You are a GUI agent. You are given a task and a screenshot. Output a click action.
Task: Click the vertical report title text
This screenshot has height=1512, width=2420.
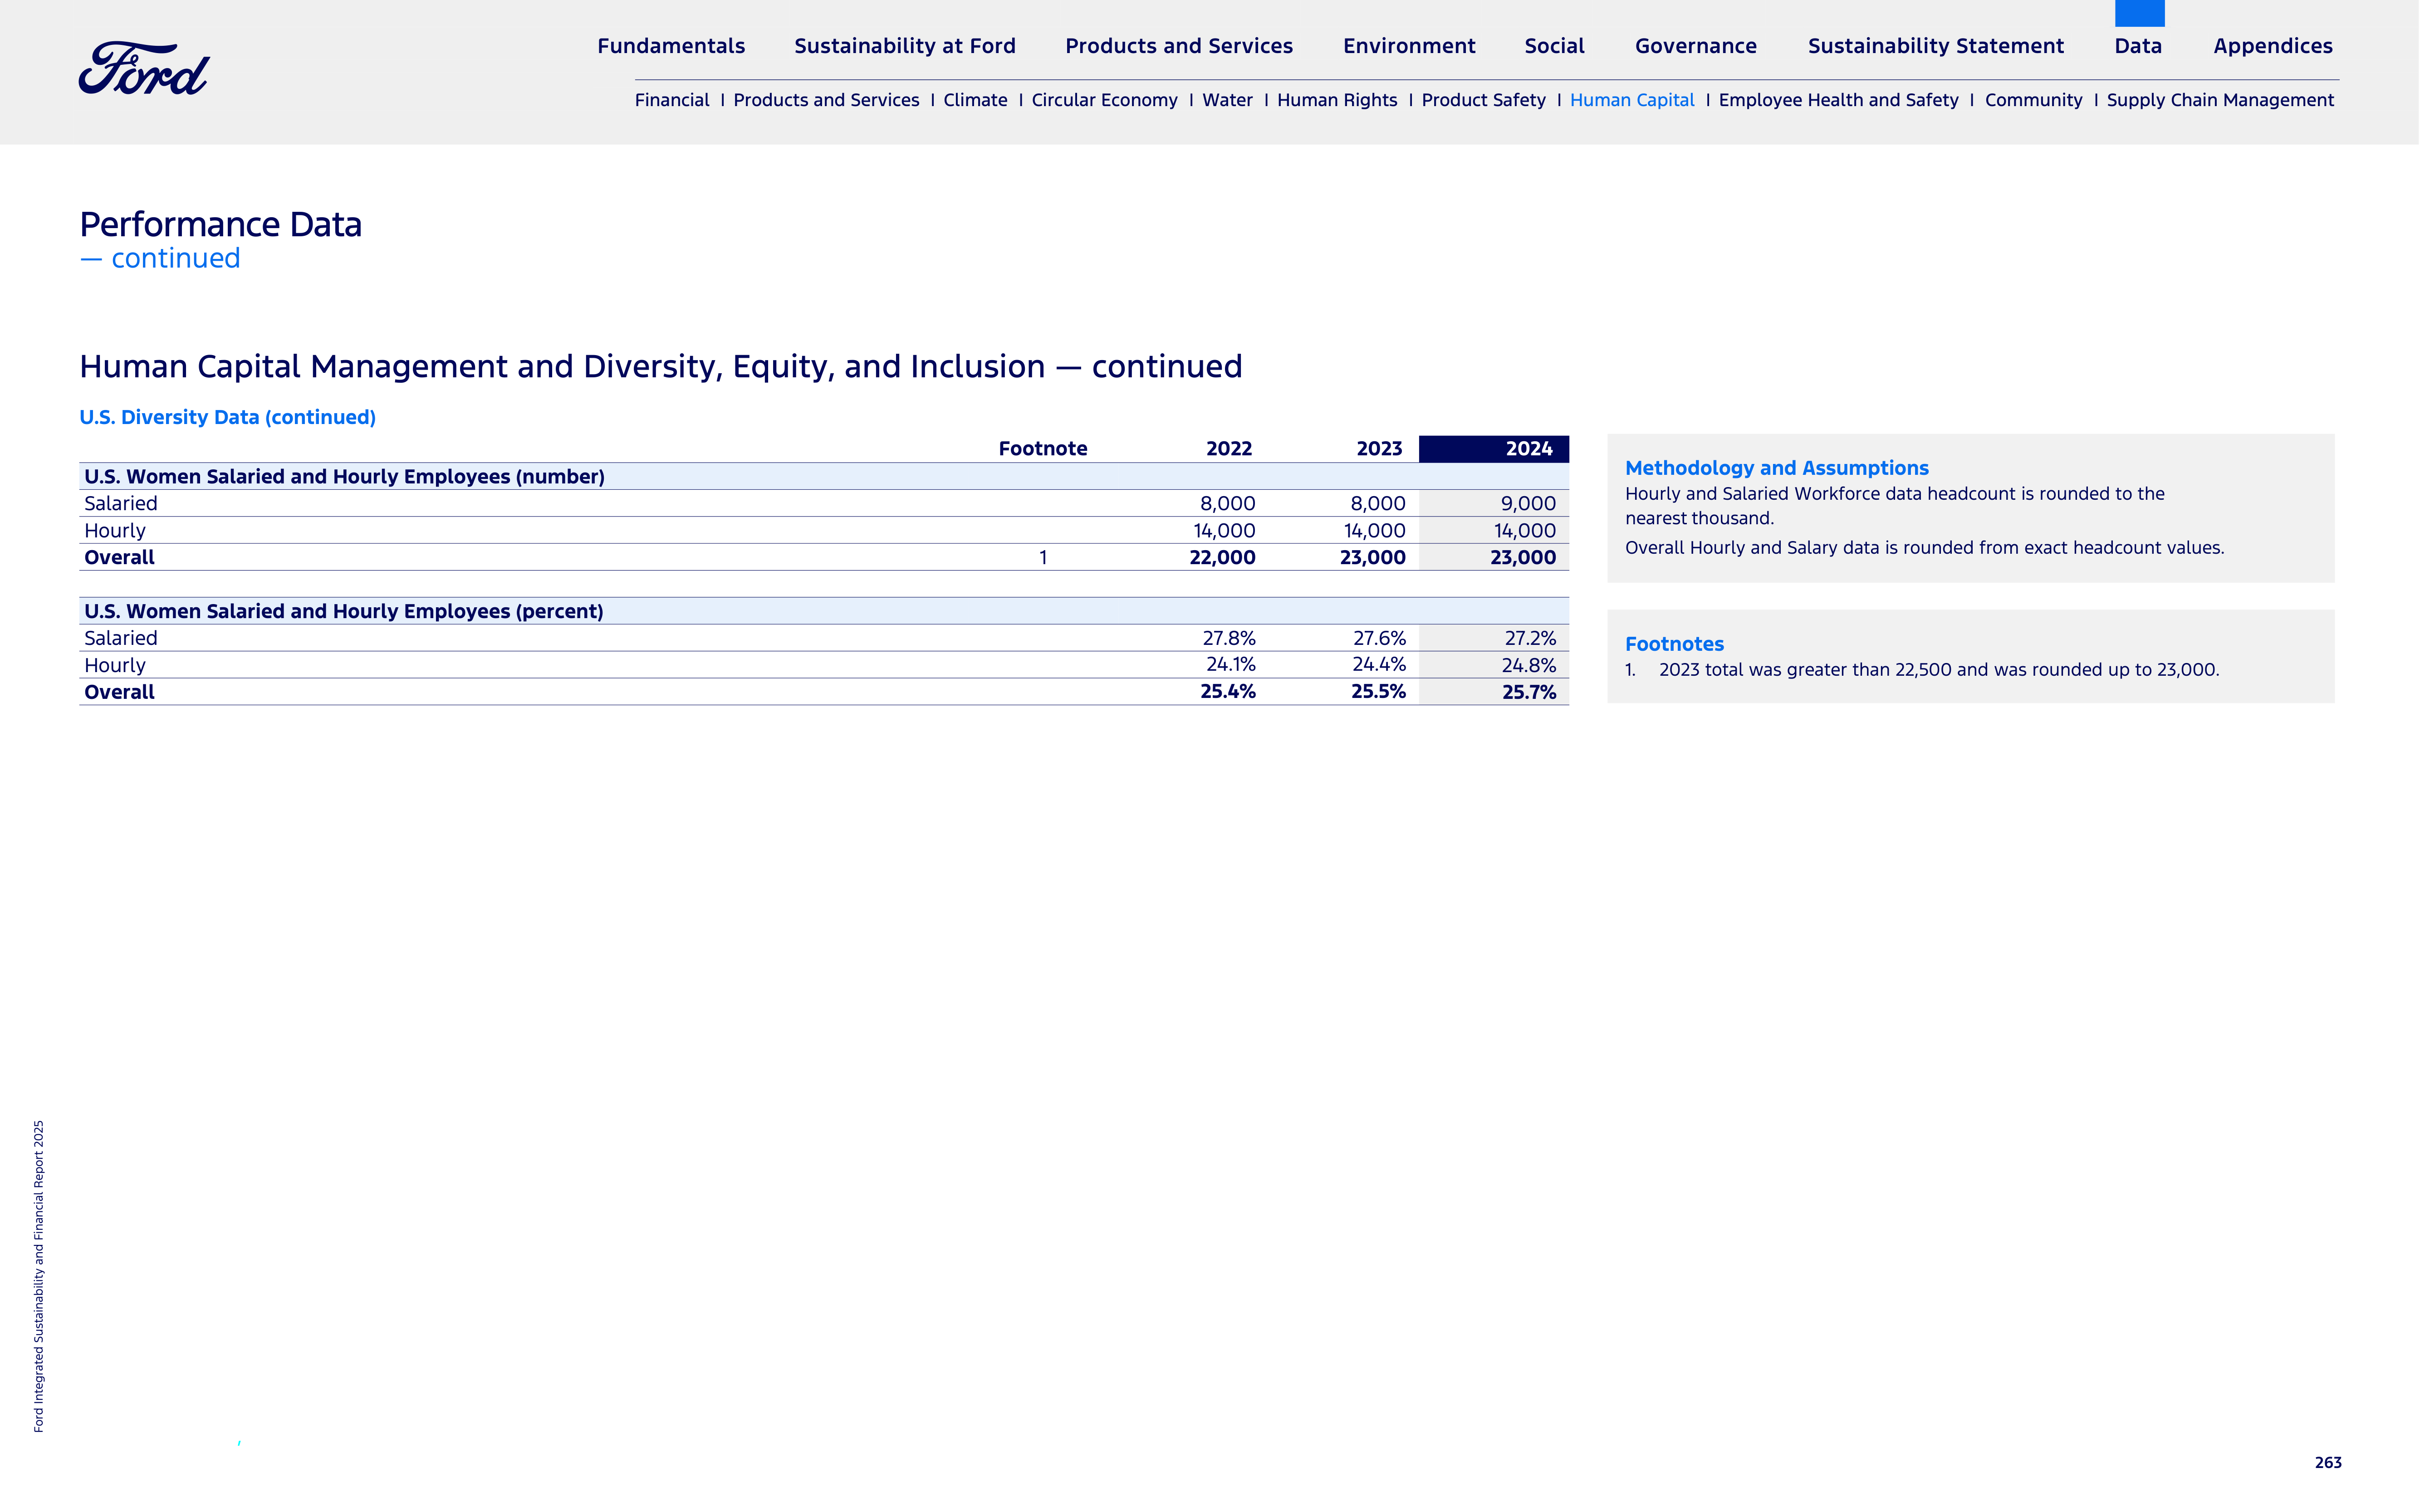tap(39, 1276)
